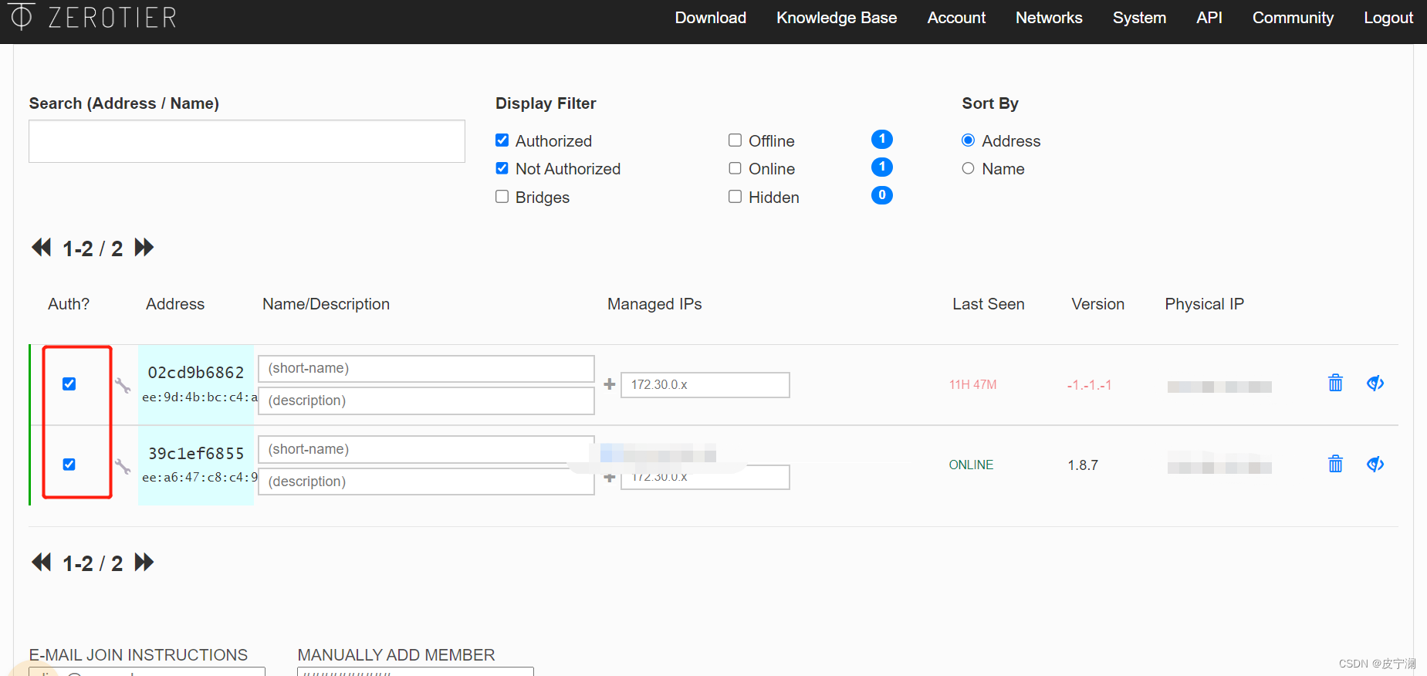Image resolution: width=1427 pixels, height=676 pixels.
Task: Go to next page using bottom double-right arrow
Action: pyautogui.click(x=144, y=563)
